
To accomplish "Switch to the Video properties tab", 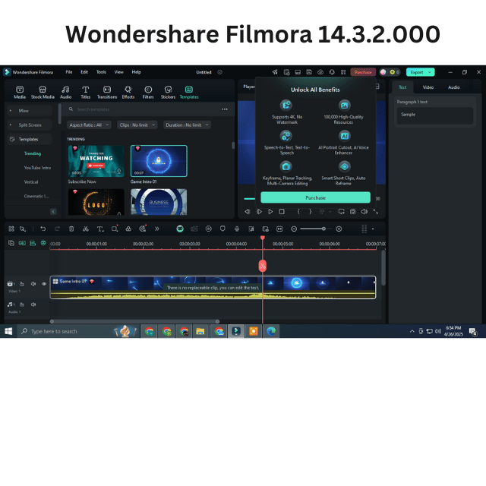I will coord(428,87).
